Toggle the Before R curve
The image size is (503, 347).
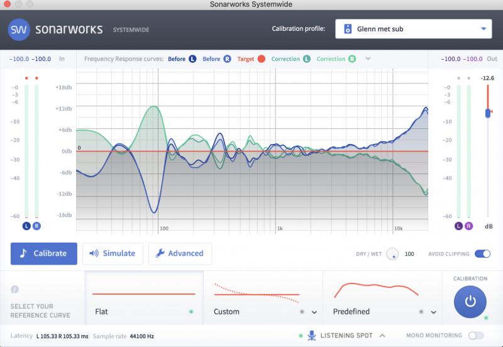tap(227, 59)
